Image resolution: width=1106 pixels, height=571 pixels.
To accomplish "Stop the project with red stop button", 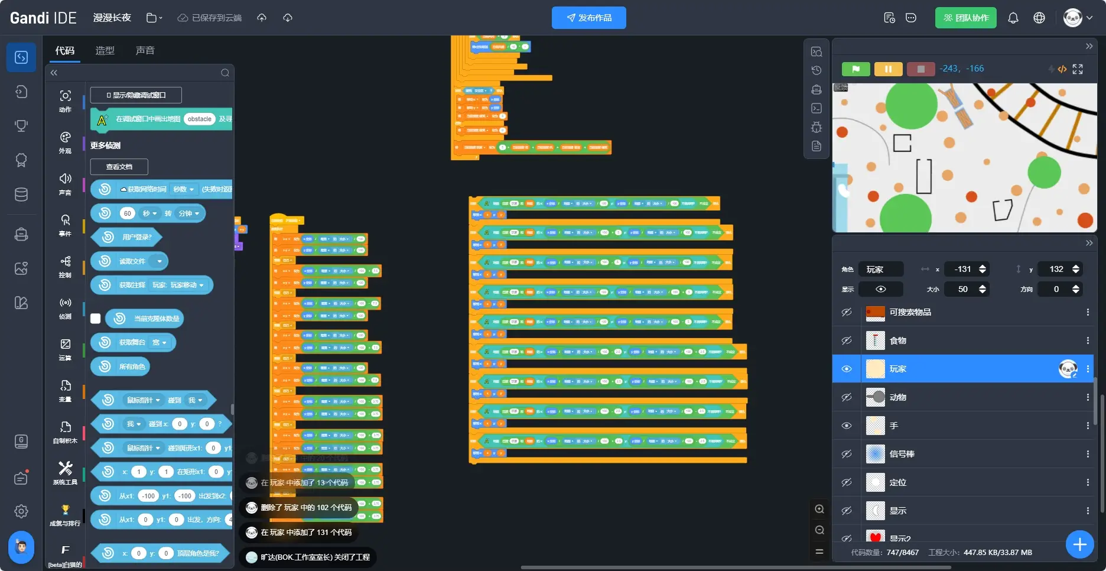I will [920, 69].
